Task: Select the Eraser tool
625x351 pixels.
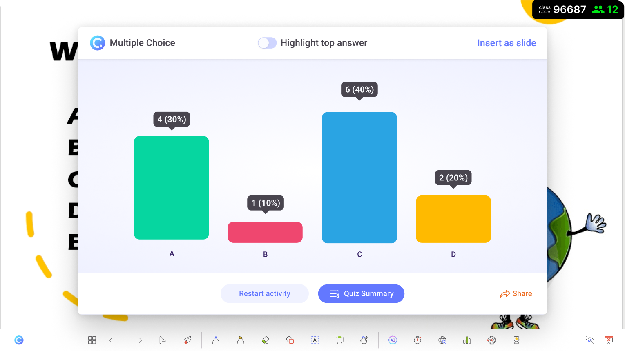Action: point(265,340)
